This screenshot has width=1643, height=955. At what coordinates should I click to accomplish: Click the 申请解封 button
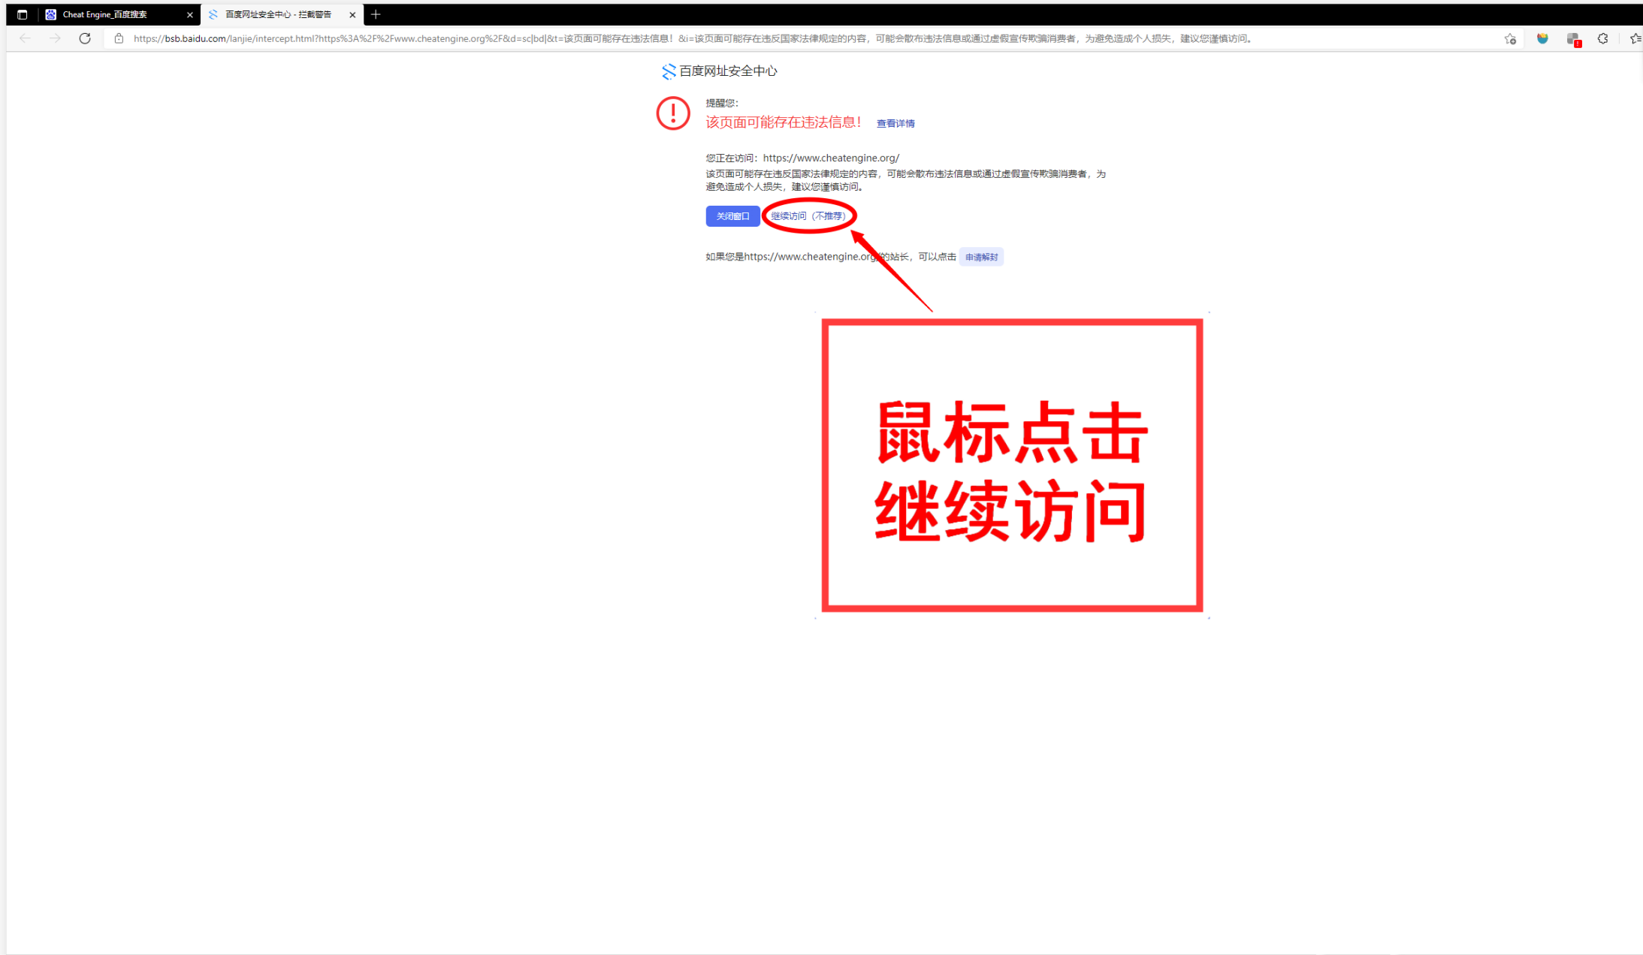(981, 258)
